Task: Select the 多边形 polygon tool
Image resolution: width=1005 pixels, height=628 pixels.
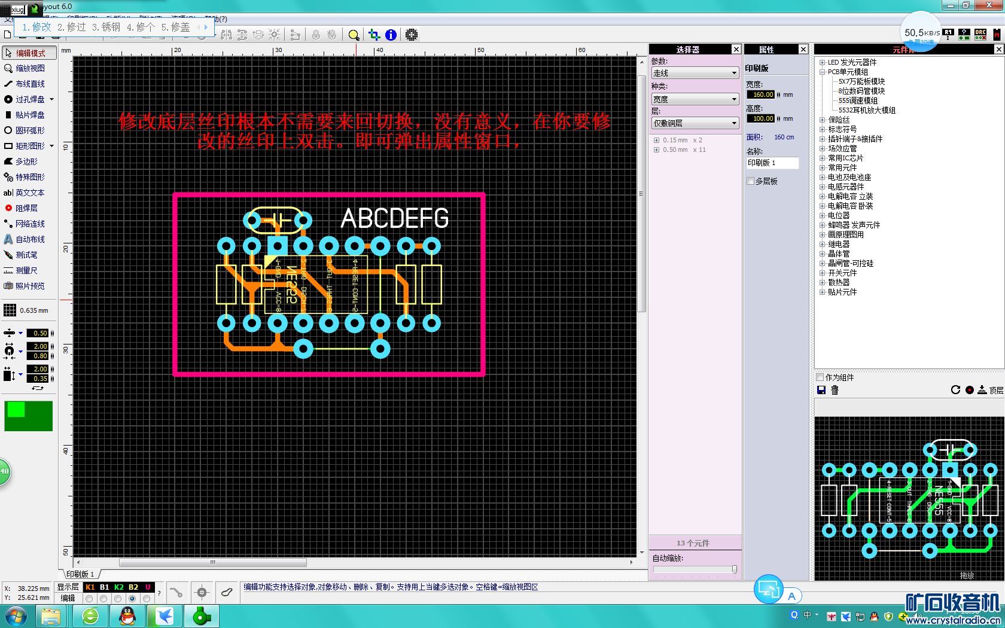Action: (26, 161)
